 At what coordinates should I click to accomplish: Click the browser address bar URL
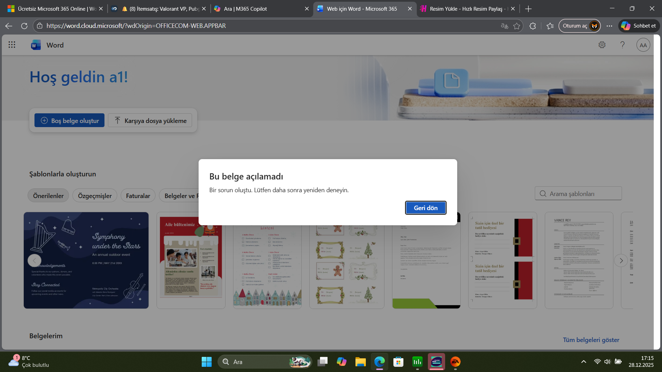pos(136,26)
